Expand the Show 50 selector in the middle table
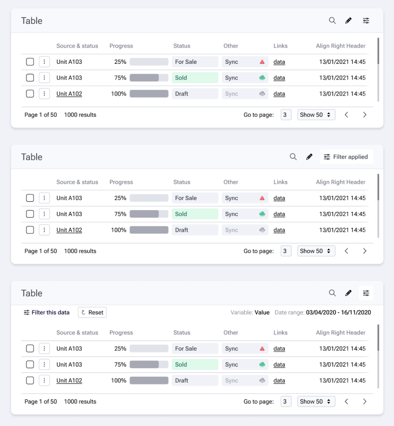The width and height of the screenshot is (394, 426). point(316,251)
